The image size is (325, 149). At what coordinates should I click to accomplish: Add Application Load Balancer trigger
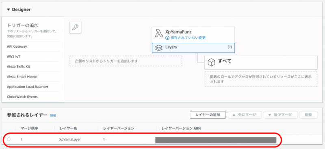click(28, 87)
